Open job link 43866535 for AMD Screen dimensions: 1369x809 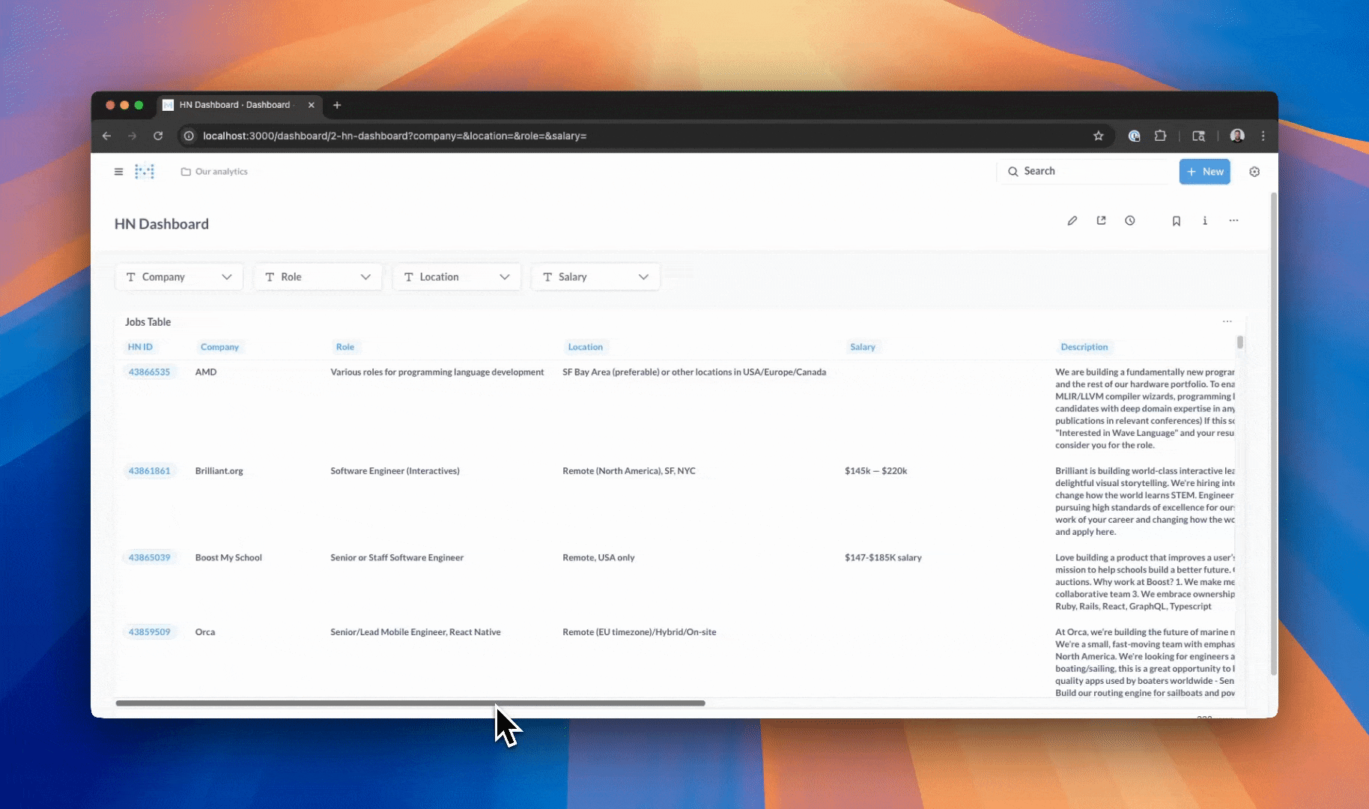(x=149, y=372)
